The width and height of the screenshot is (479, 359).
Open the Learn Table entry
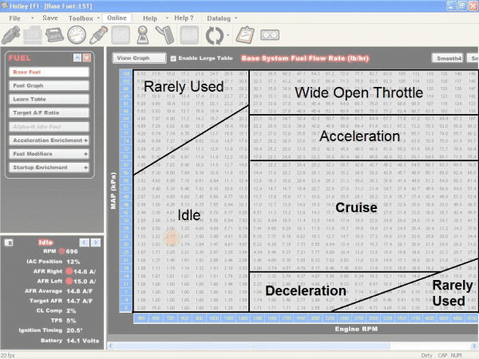coord(49,99)
